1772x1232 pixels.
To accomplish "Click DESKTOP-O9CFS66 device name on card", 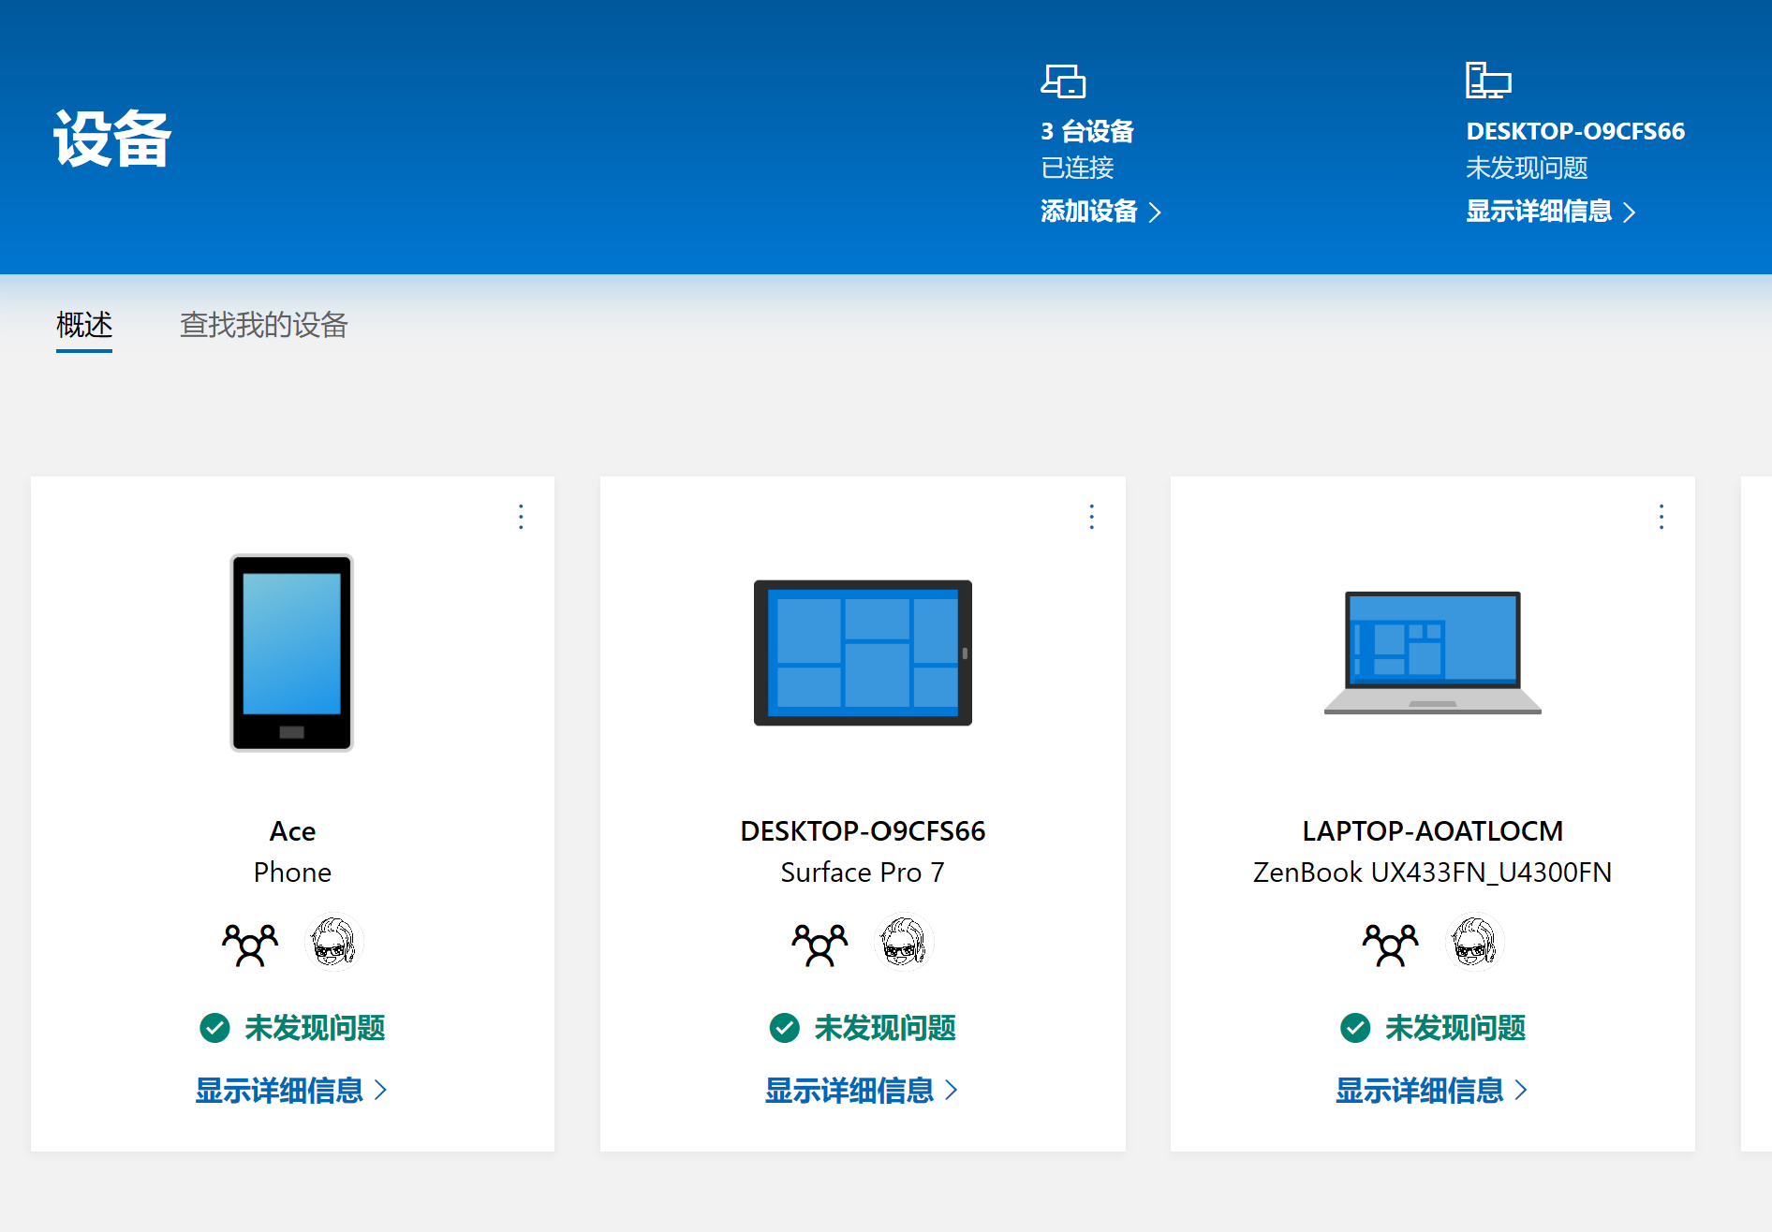I will point(863,831).
